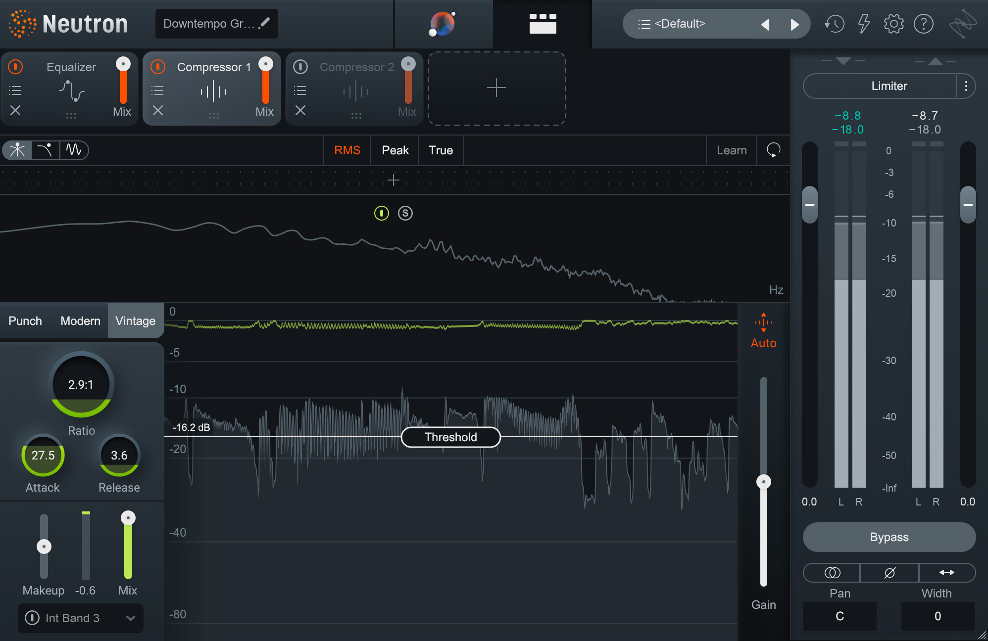
Task: Select the Compressor 2 module waveform icon
Action: 356,91
